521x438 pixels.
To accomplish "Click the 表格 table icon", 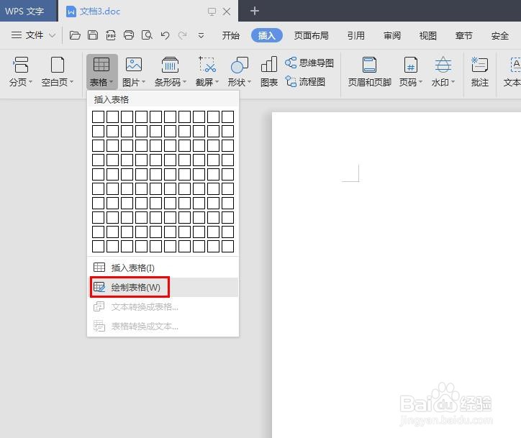I will click(x=101, y=65).
